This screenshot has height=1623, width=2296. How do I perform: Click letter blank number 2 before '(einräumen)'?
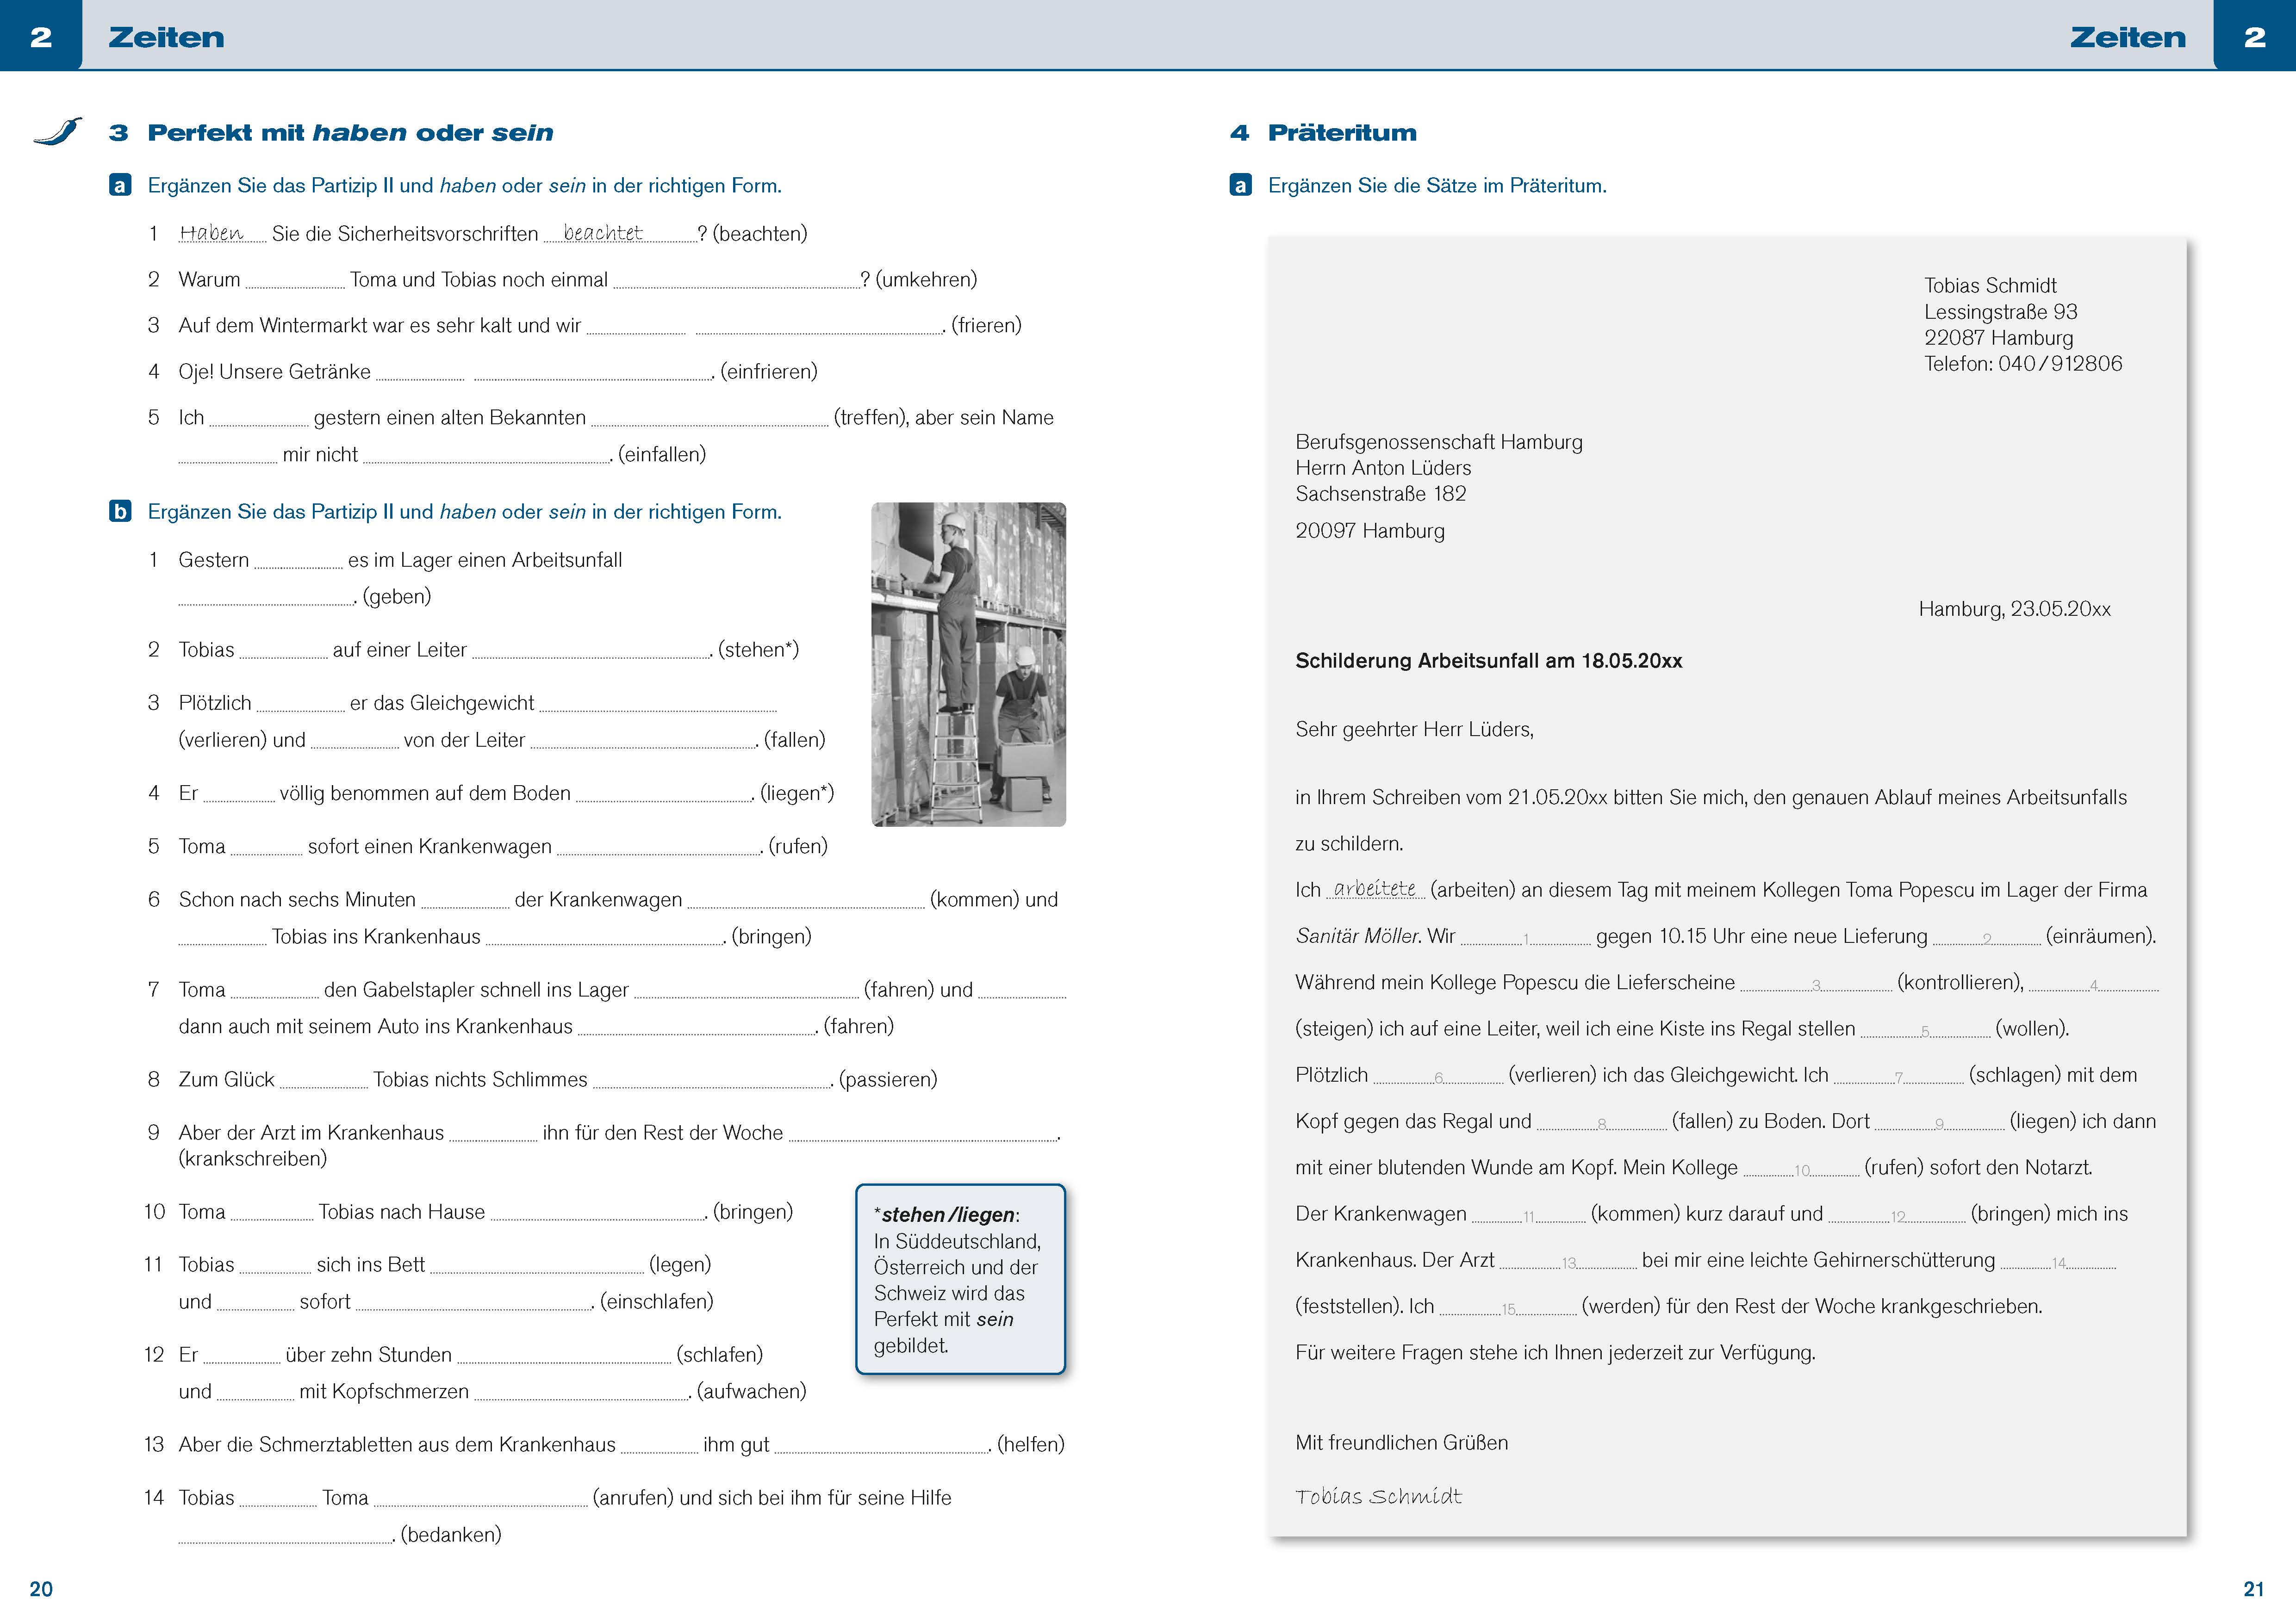point(1987,937)
